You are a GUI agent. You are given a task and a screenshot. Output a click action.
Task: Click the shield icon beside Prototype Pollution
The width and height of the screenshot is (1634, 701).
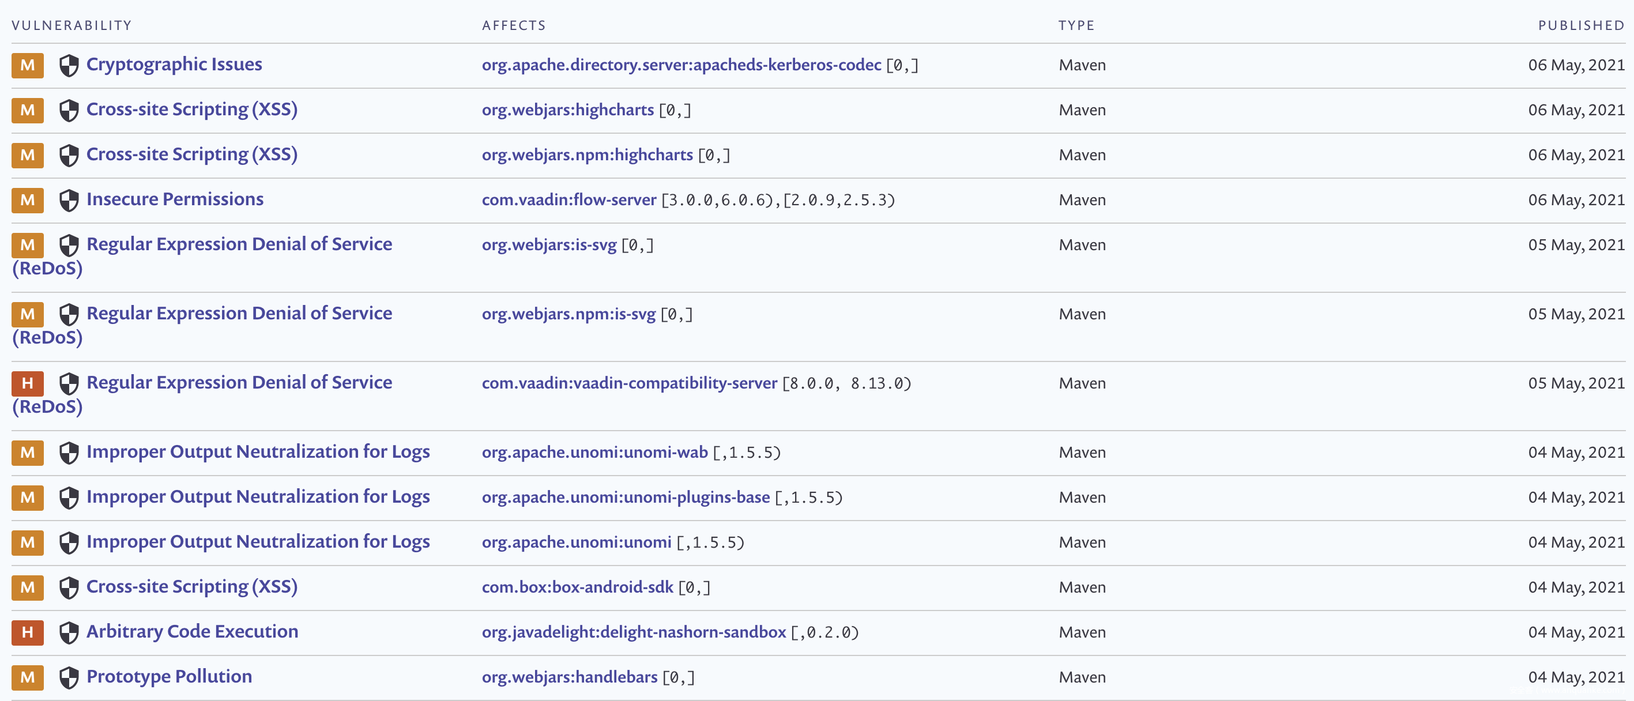pyautogui.click(x=69, y=677)
